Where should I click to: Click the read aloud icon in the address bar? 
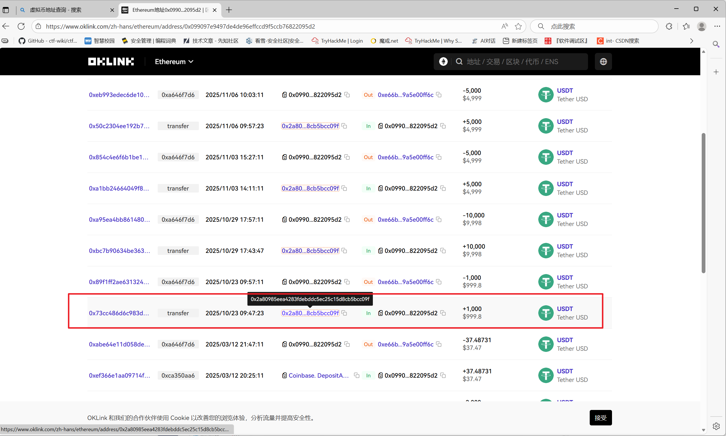pos(504,26)
